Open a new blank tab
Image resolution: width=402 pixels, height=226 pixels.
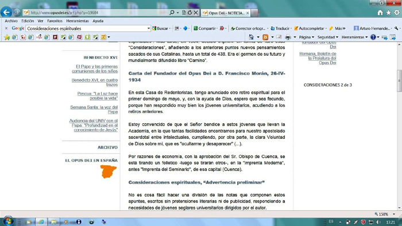[254, 13]
